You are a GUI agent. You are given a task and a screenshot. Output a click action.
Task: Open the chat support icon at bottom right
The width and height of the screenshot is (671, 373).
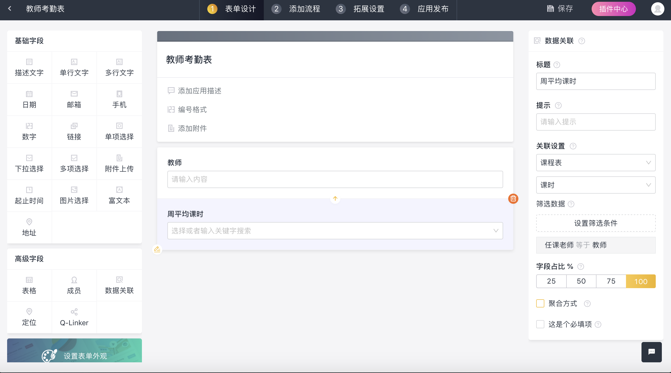[x=651, y=352]
